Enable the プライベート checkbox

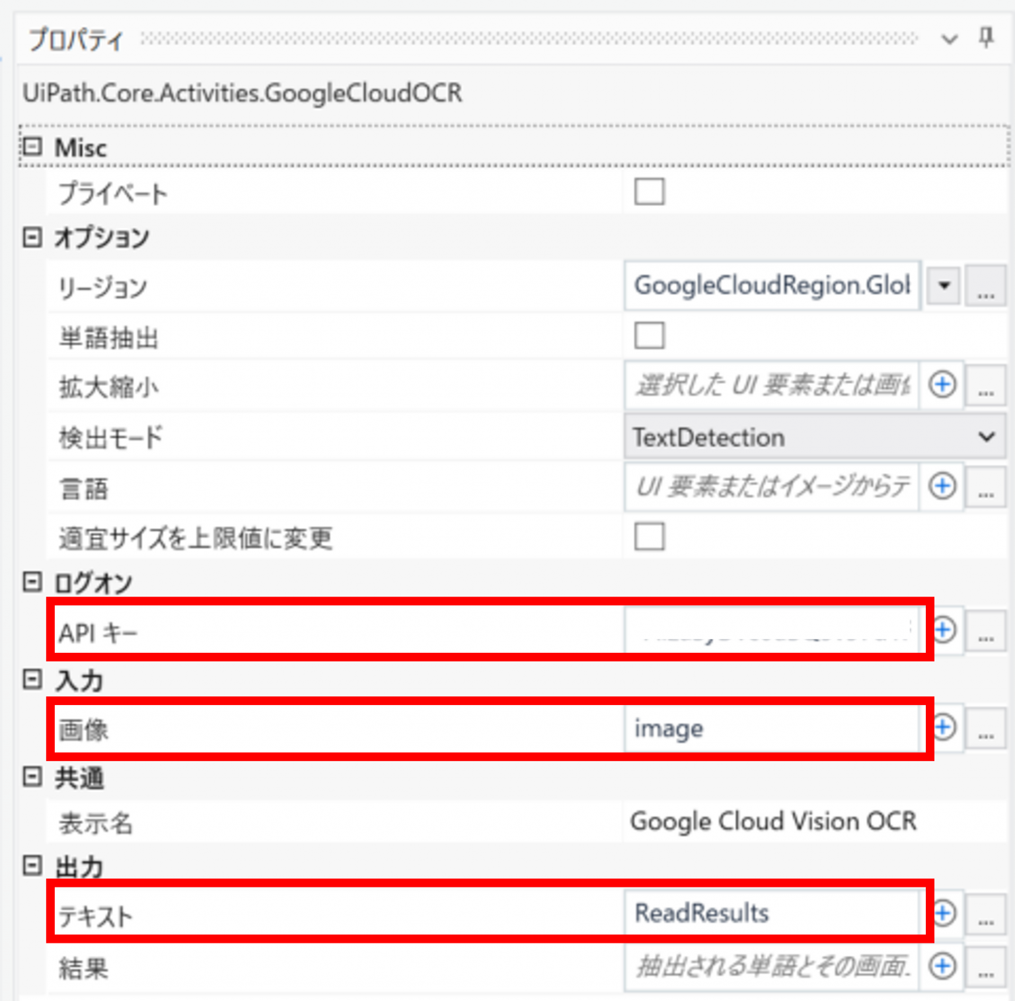[649, 192]
